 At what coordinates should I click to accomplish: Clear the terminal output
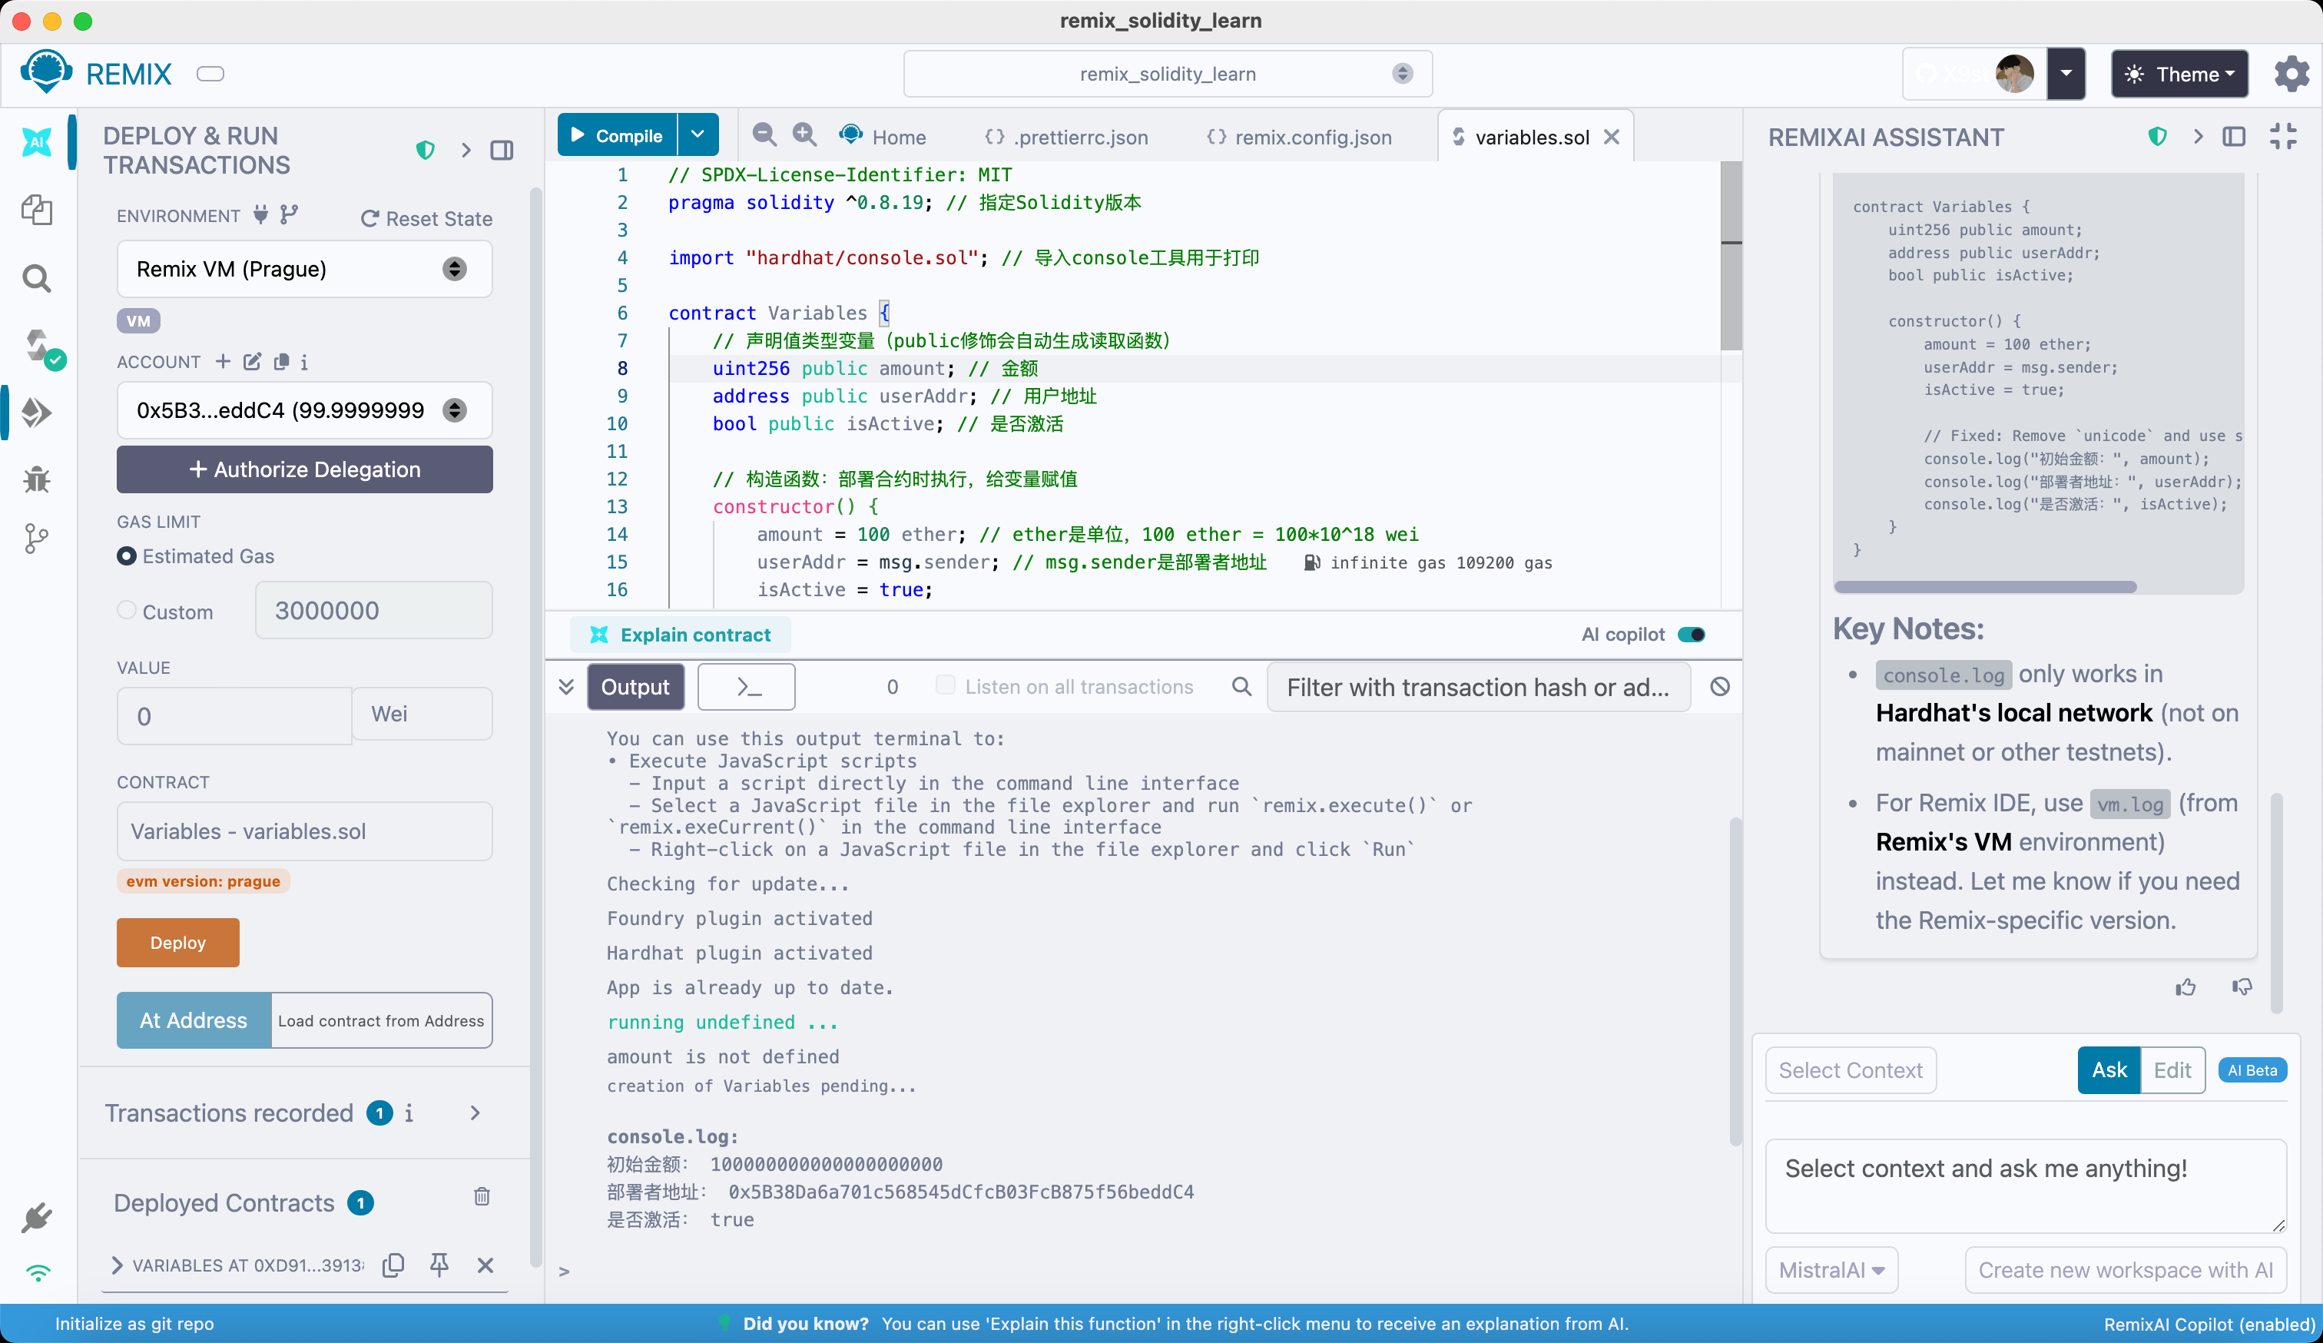[1720, 687]
